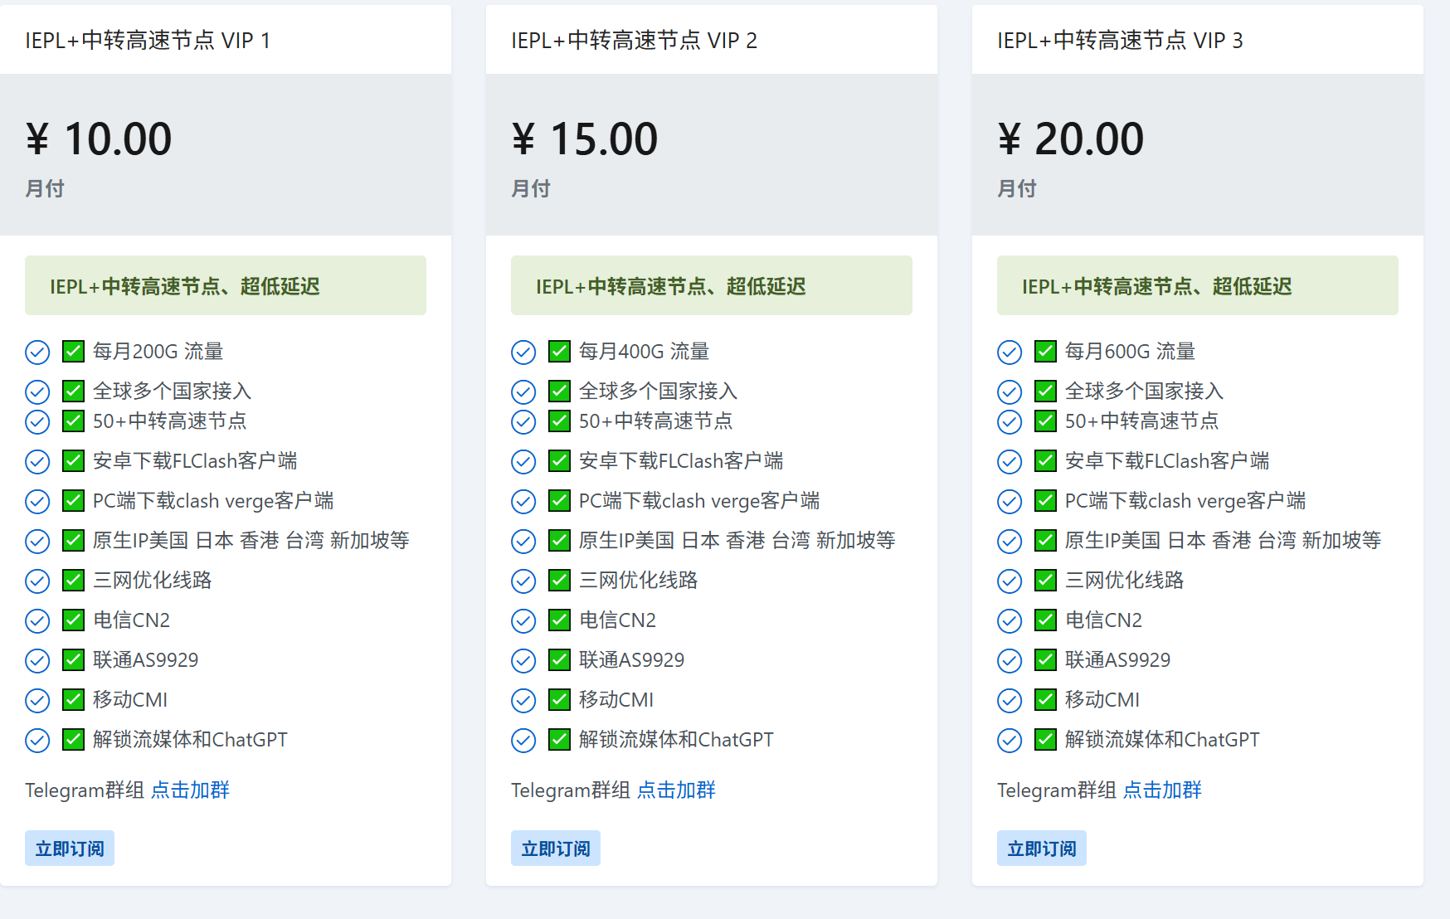Click VIP 3 blue check icon for 全球多个国家接入
This screenshot has height=919, width=1450.
[1010, 391]
